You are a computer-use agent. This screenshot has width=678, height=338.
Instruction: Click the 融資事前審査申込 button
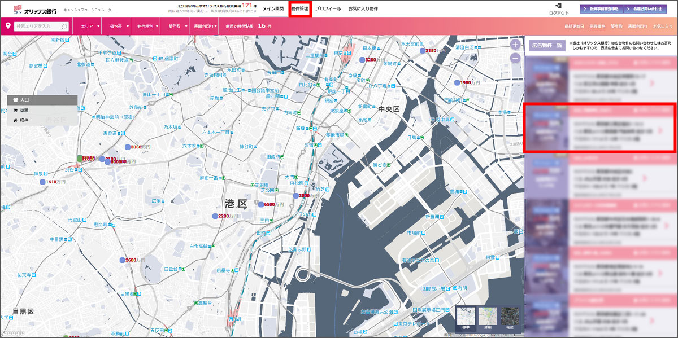click(602, 9)
